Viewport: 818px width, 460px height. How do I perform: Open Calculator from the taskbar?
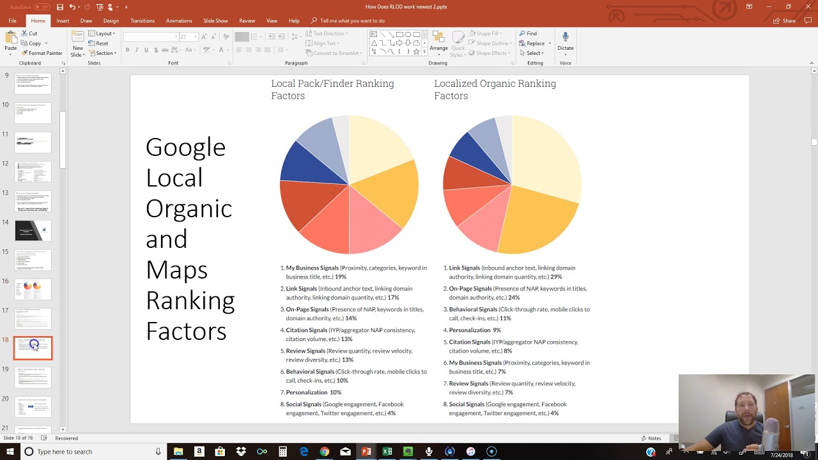282,452
